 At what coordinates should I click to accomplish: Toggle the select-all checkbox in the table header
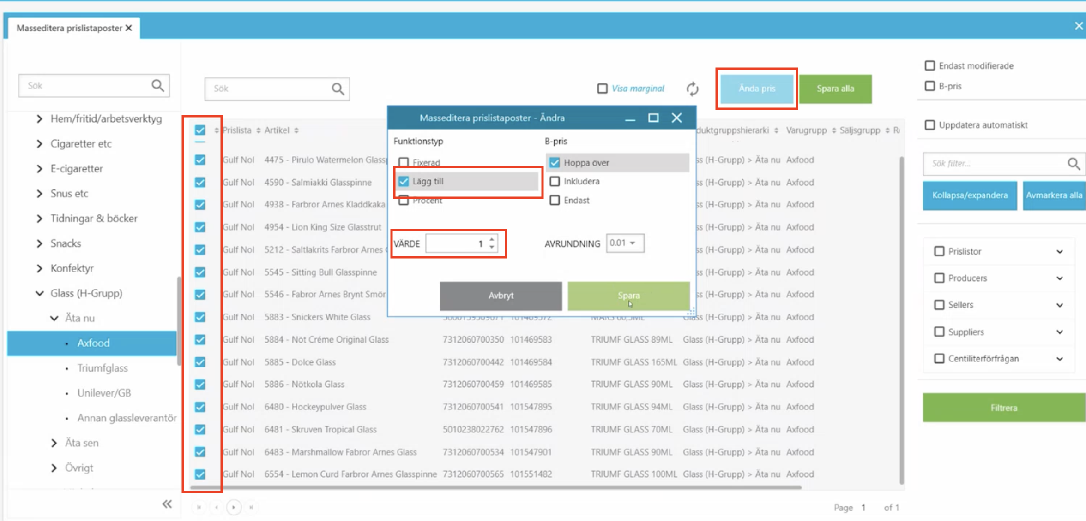[x=200, y=130]
